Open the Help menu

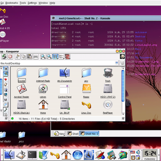(52, 3)
